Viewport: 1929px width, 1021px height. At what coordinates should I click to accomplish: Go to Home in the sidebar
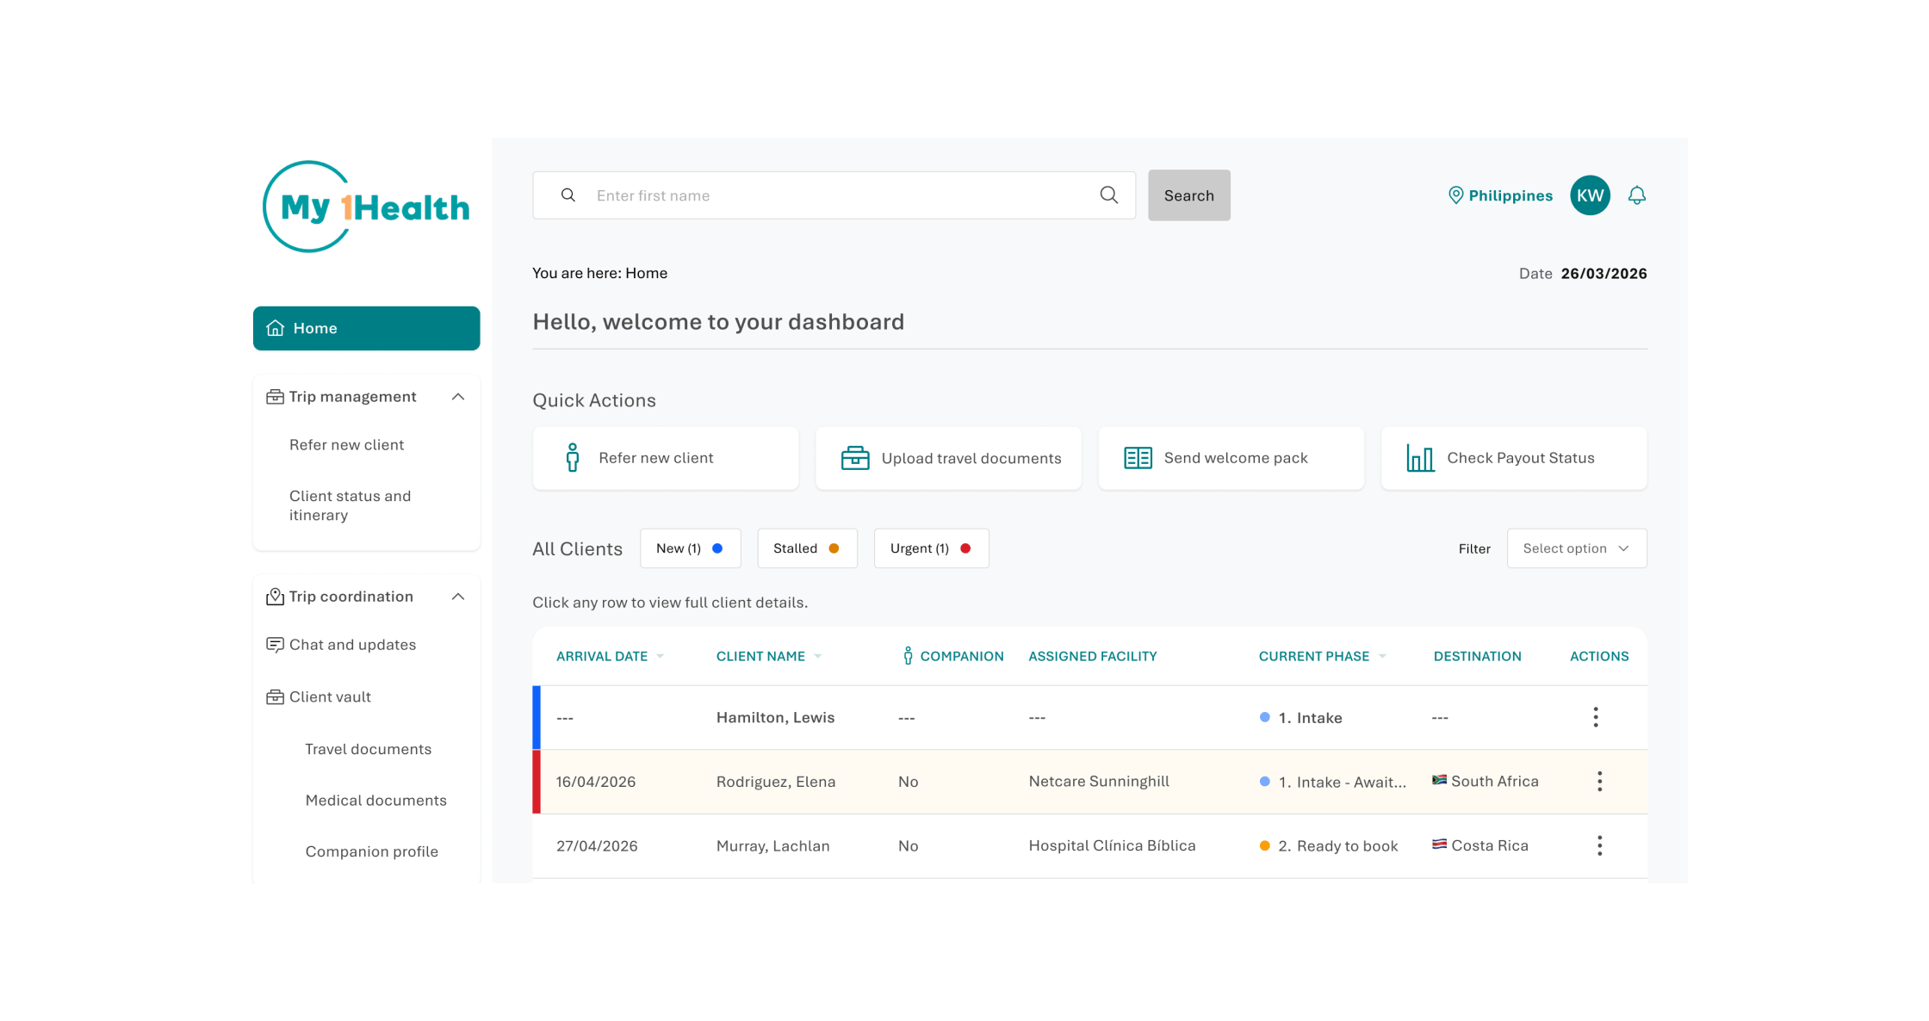click(366, 328)
